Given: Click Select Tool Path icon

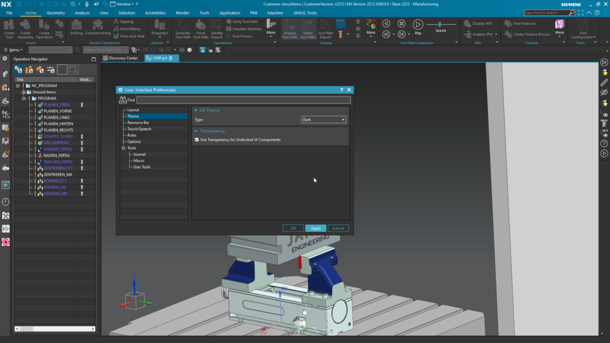Looking at the screenshot, I should (x=307, y=29).
